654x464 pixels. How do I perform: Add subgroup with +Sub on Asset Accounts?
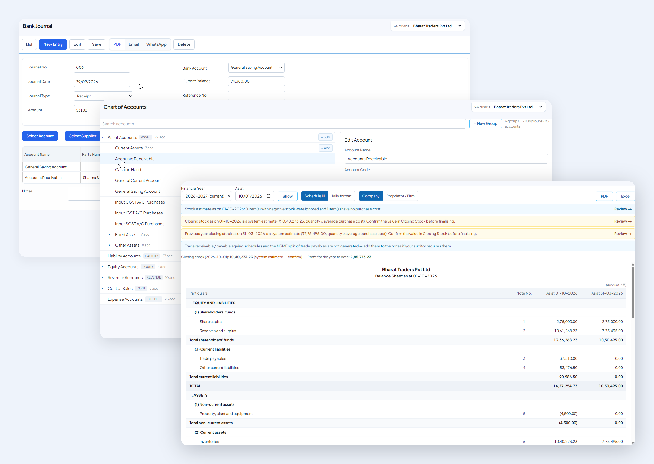pyautogui.click(x=325, y=137)
